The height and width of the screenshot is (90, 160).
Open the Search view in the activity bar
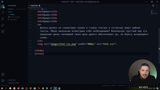pyautogui.click(x=3, y=12)
